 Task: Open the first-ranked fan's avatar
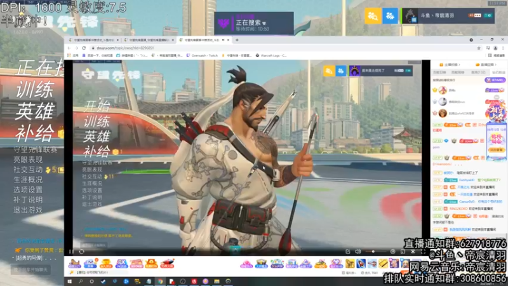coord(443,90)
